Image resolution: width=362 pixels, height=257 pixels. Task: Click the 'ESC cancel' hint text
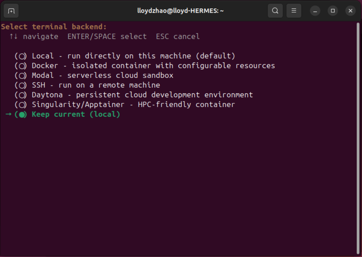pyautogui.click(x=178, y=37)
